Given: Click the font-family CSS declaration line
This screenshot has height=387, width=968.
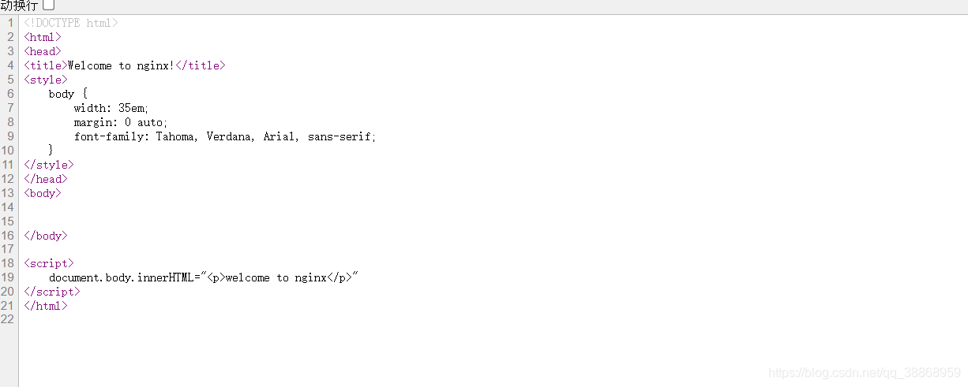Looking at the screenshot, I should 225,136.
